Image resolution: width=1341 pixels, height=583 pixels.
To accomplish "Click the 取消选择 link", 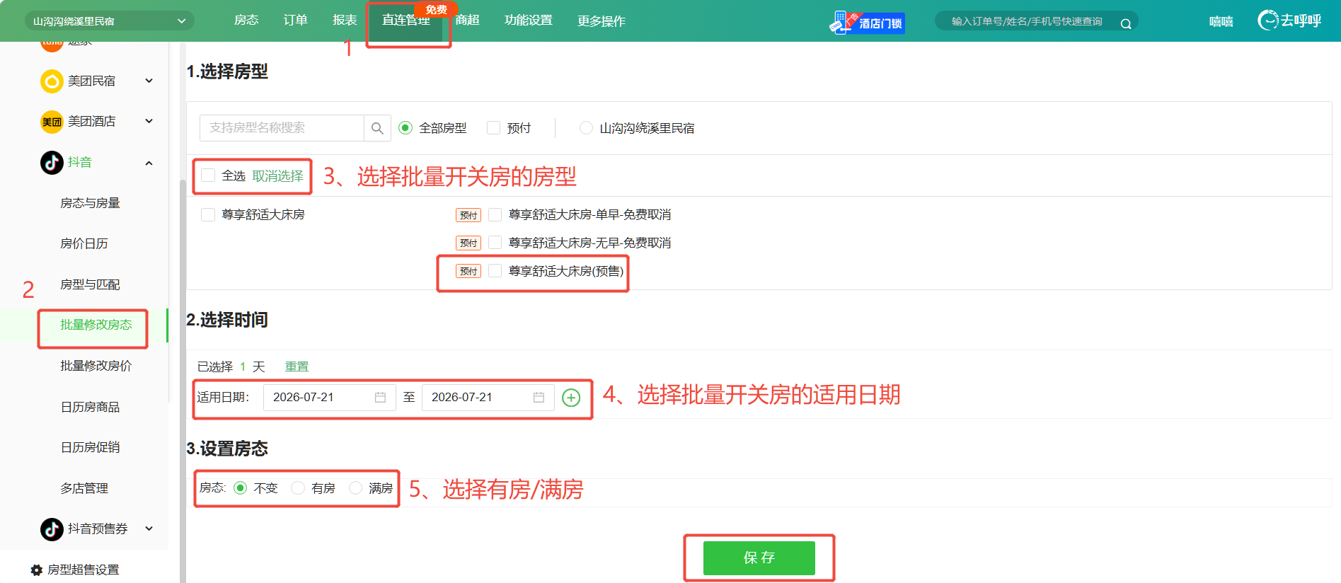I will (277, 176).
